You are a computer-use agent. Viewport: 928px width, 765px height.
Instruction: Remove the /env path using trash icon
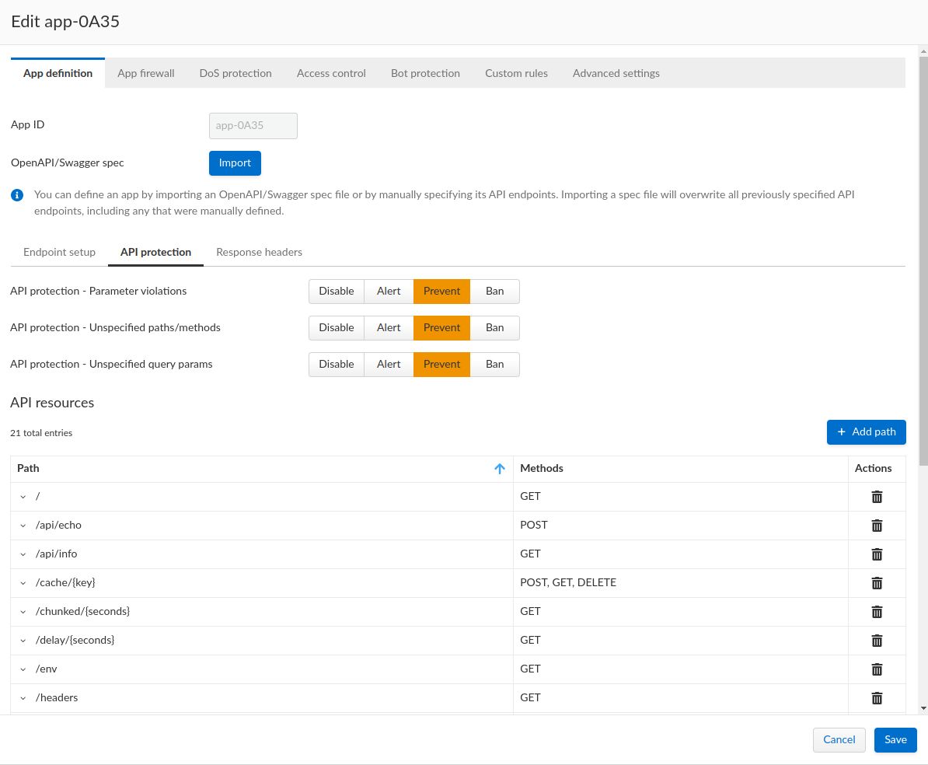tap(877, 669)
